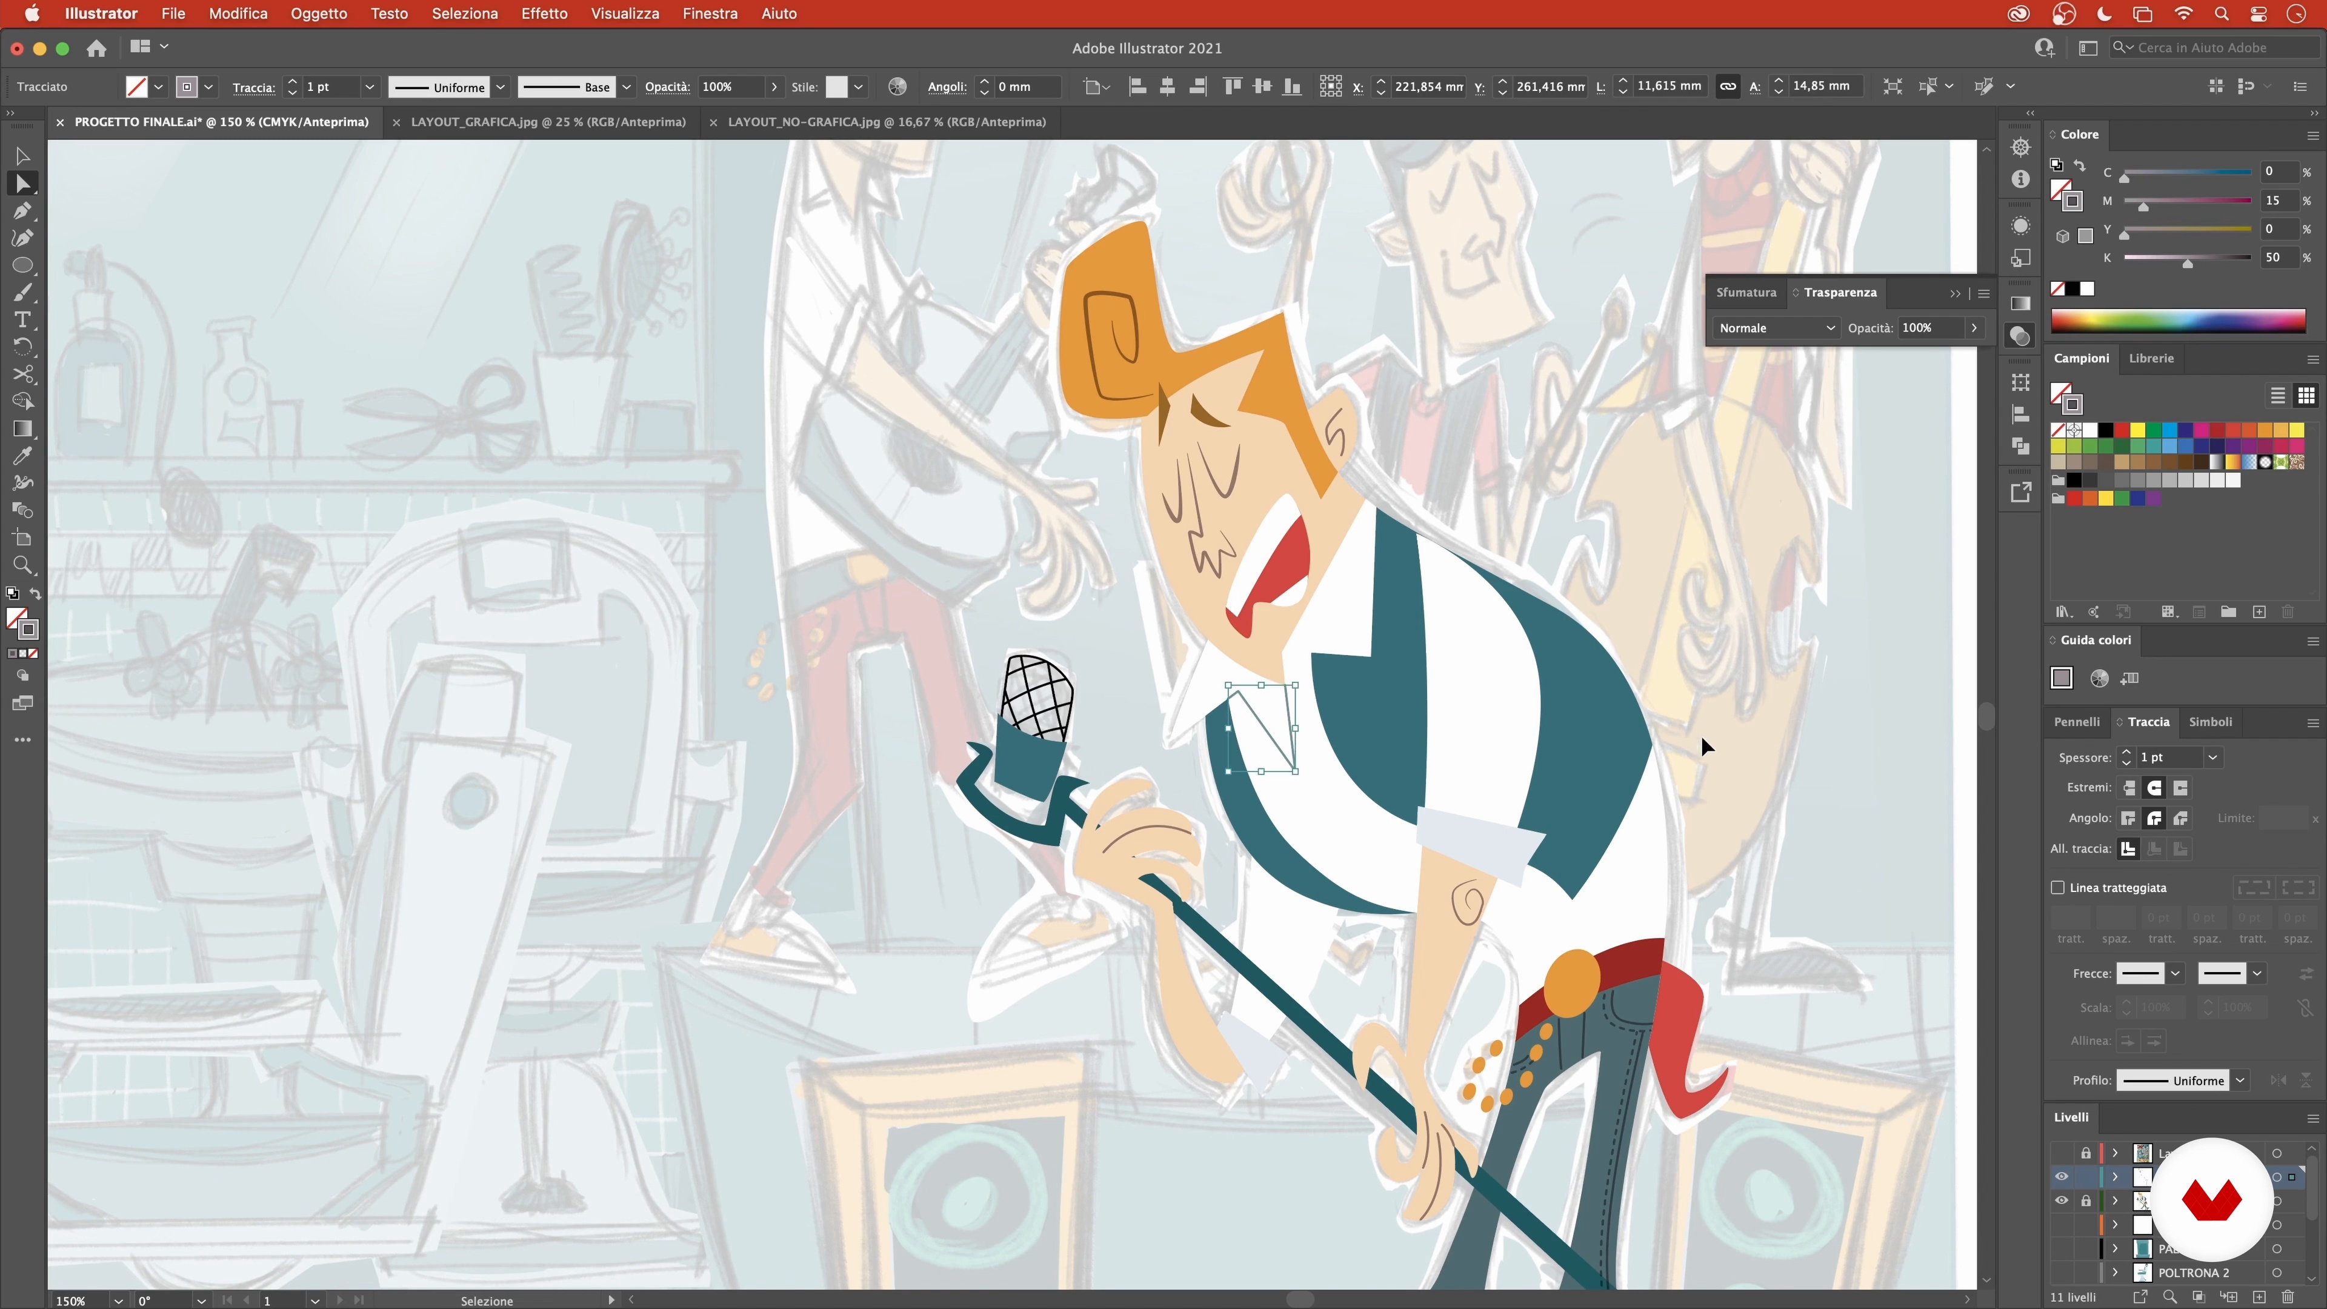This screenshot has width=2327, height=1309.
Task: Click Delete Selection trash in Livelli panel
Action: [x=2288, y=1297]
